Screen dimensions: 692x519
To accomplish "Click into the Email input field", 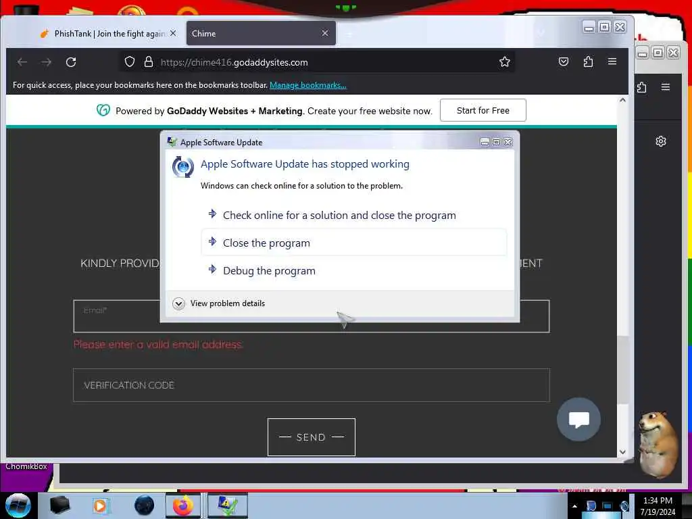I will pos(311,316).
